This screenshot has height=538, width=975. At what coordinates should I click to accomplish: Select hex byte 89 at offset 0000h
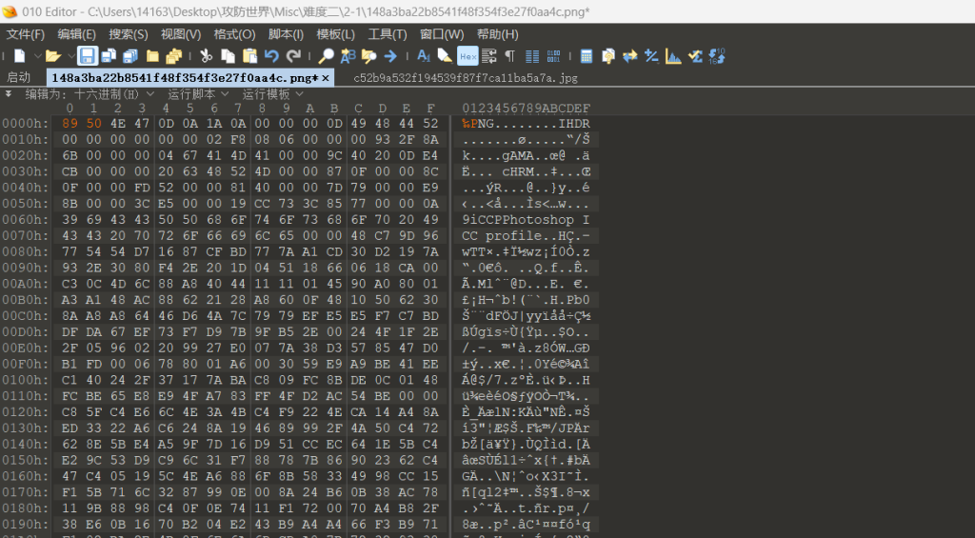[x=70, y=124]
